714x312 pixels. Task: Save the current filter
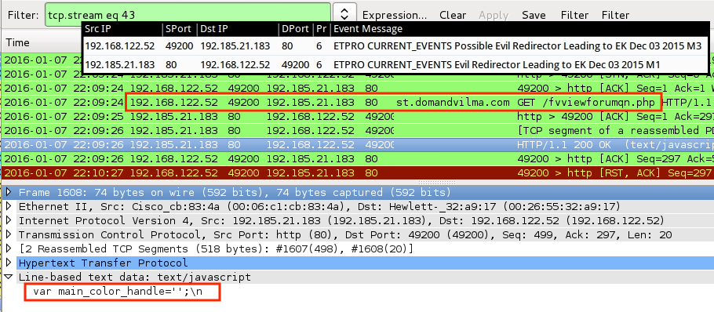point(534,15)
